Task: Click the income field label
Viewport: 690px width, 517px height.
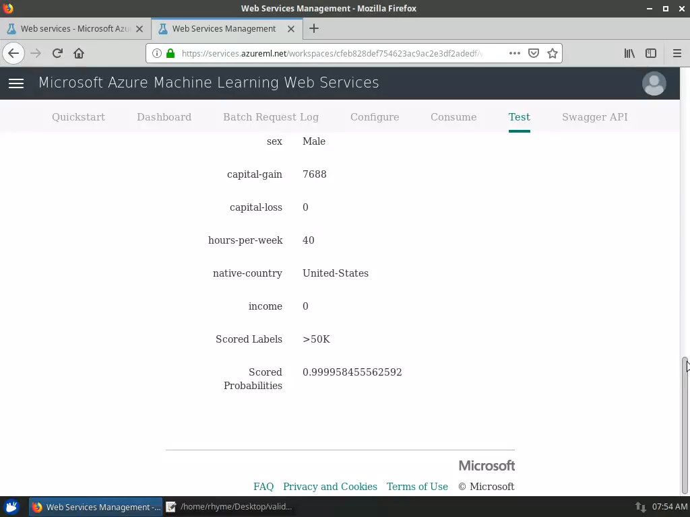Action: tap(265, 306)
